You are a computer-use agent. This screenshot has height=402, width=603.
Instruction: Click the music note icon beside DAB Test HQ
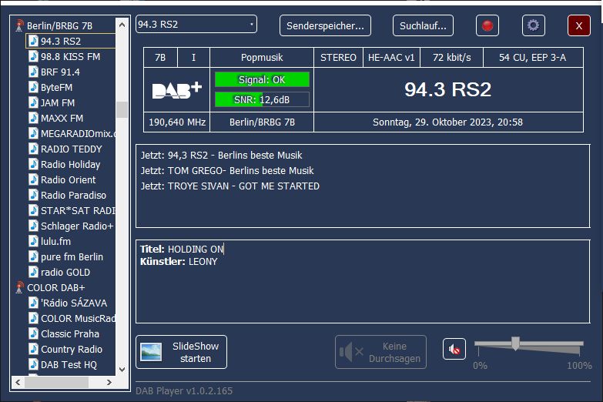coord(33,364)
